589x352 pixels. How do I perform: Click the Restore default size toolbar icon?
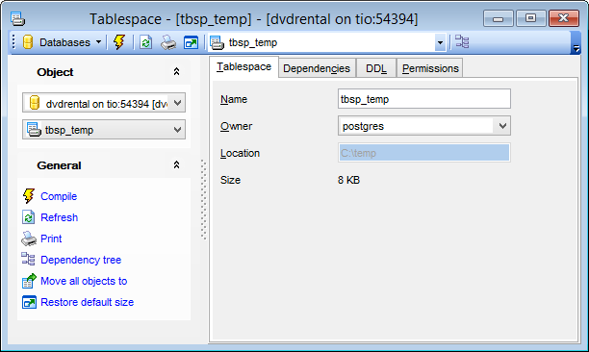(x=191, y=42)
